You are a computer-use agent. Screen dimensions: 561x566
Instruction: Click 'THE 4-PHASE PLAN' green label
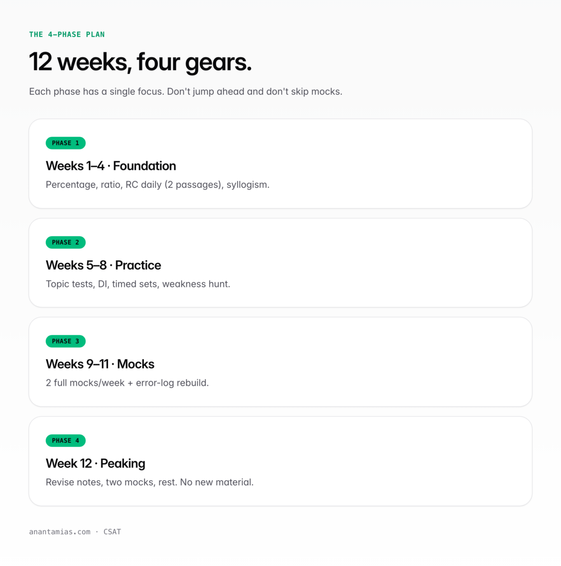coord(67,35)
